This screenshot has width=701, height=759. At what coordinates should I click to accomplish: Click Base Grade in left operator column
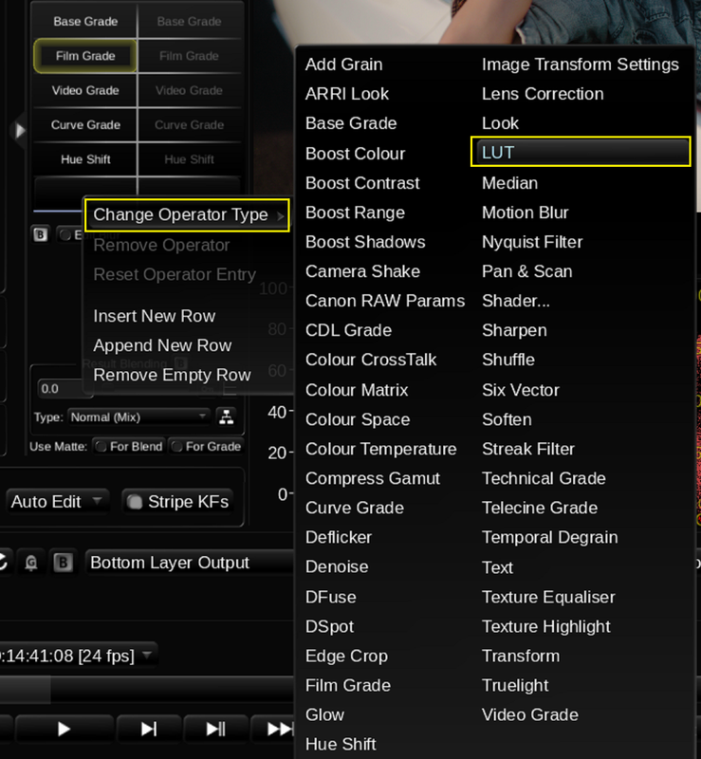point(85,21)
